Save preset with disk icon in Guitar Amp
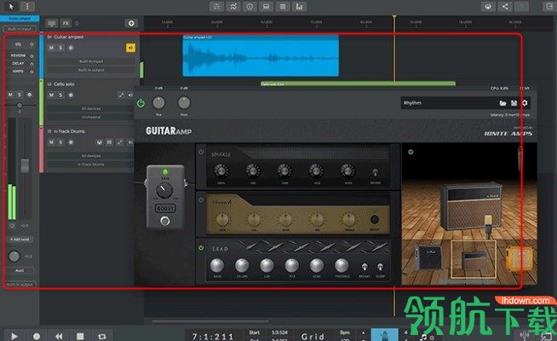The width and height of the screenshot is (557, 341). pos(514,103)
